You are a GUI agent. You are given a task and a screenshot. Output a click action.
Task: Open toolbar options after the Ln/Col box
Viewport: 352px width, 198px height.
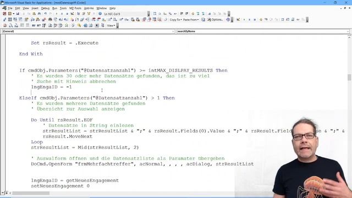pyautogui.click(x=148, y=14)
